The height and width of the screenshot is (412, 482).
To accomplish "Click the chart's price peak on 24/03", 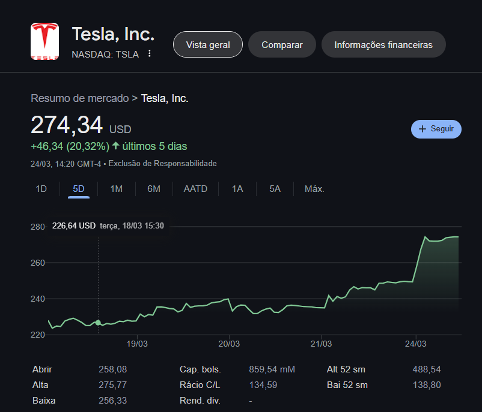I will click(x=425, y=236).
